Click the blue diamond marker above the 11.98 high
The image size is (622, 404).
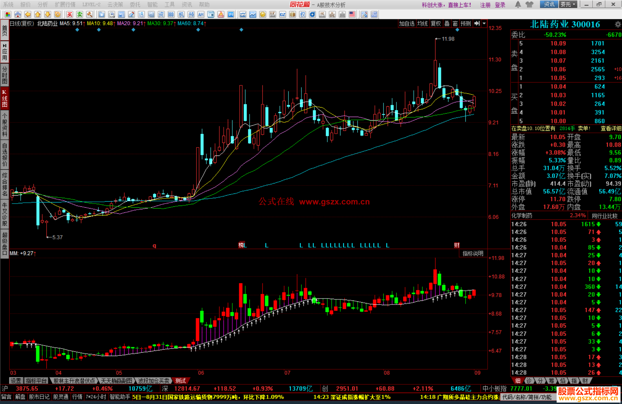(457, 30)
